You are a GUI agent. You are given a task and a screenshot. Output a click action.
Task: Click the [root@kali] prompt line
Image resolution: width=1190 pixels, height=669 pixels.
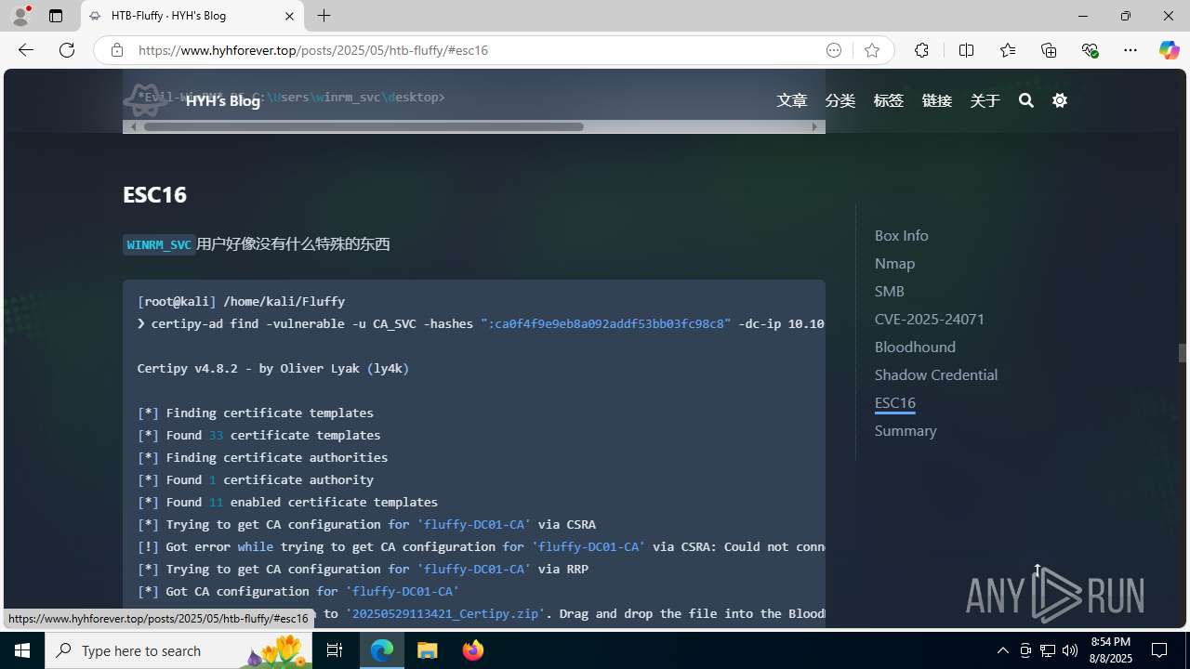point(242,301)
